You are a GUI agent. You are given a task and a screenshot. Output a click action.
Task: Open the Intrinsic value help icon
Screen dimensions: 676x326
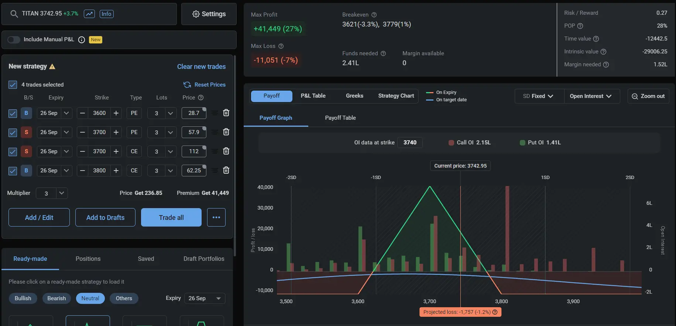click(x=603, y=52)
